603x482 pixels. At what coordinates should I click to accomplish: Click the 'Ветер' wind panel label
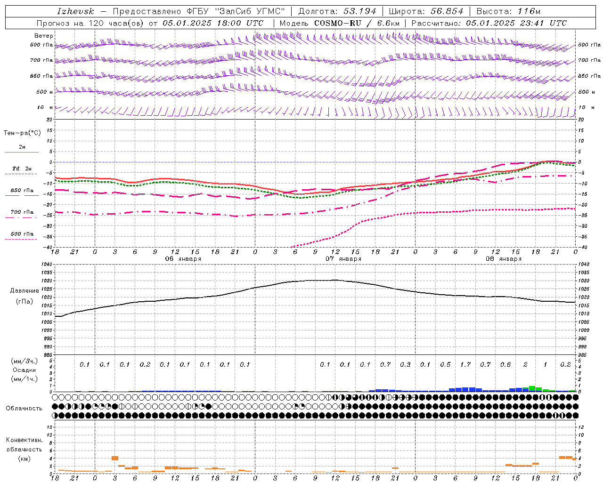pyautogui.click(x=44, y=36)
